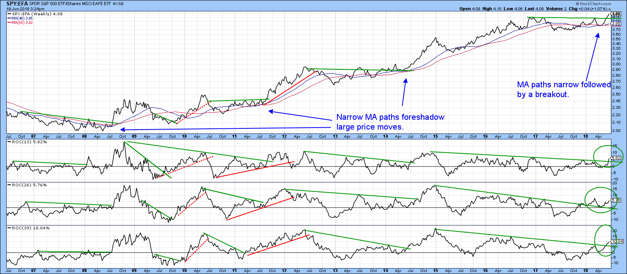Click the SPY:EFA (Weekly) 4.08 legend entry
This screenshot has height=274, width=627.
click(x=37, y=14)
